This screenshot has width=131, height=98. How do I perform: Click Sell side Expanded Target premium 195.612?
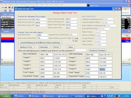[106, 77]
